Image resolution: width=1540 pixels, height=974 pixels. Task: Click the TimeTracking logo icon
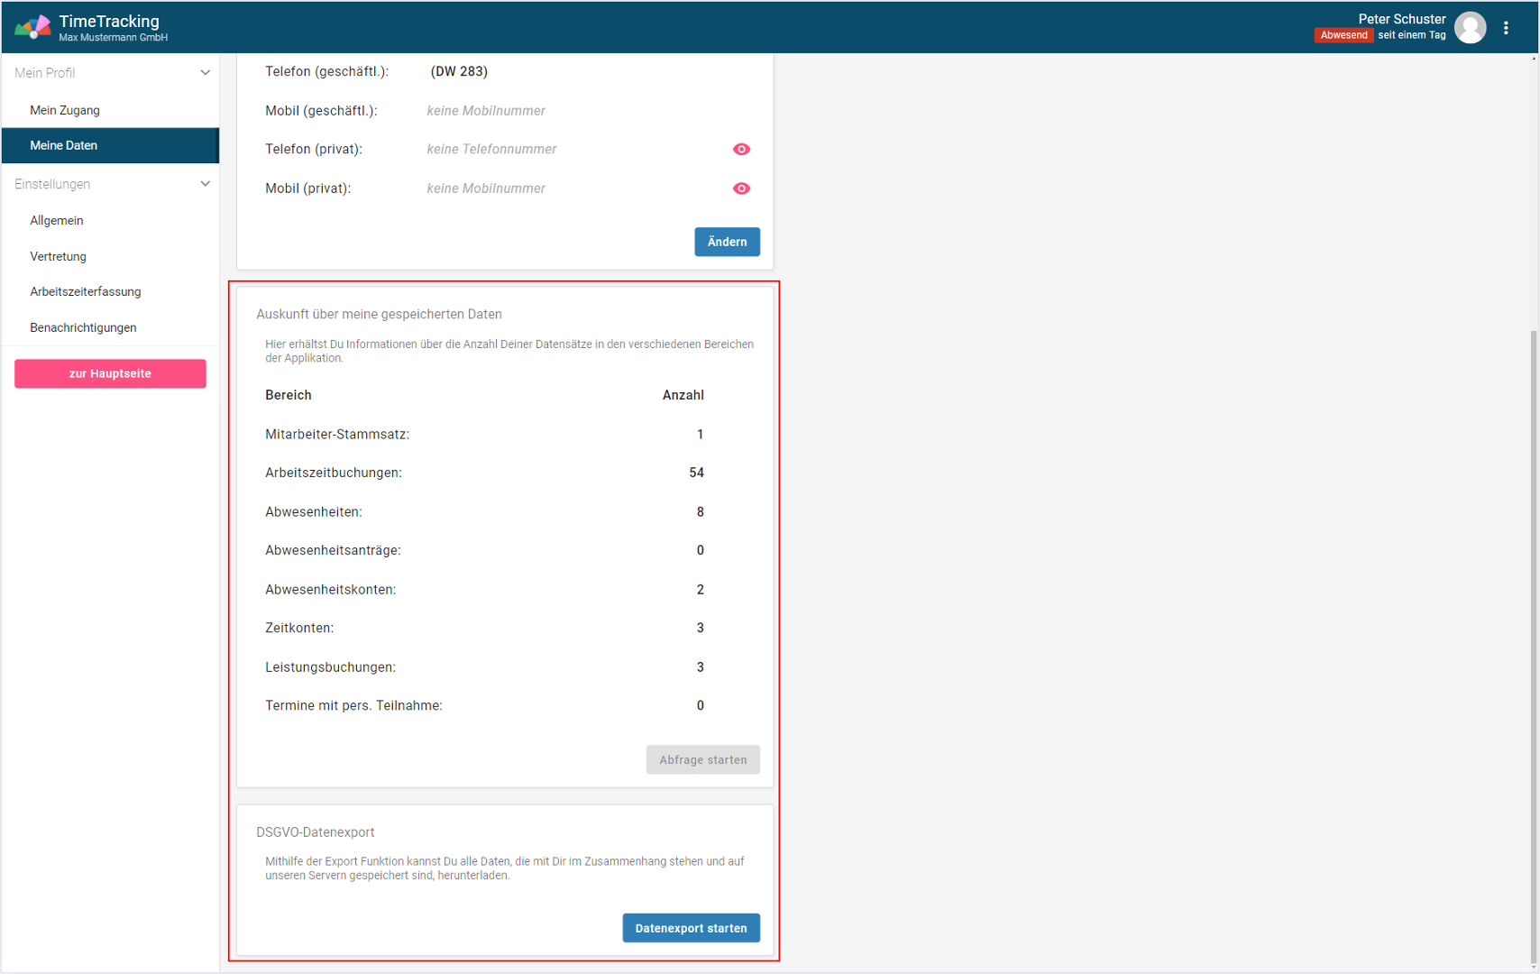click(x=32, y=27)
